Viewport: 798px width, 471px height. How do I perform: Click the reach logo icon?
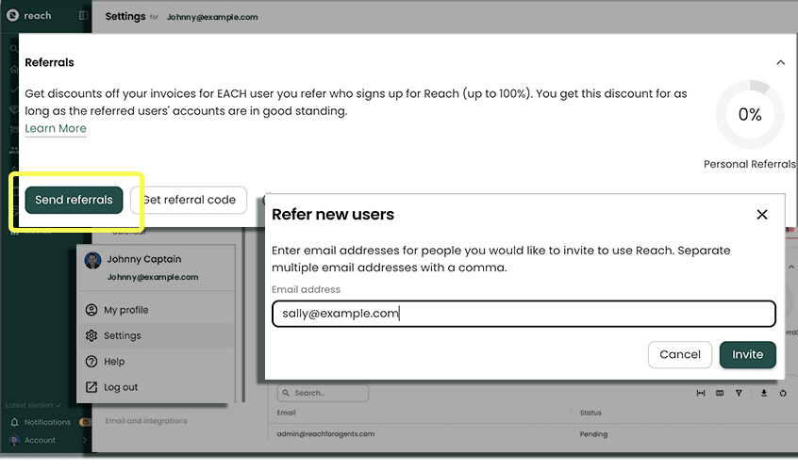click(12, 16)
